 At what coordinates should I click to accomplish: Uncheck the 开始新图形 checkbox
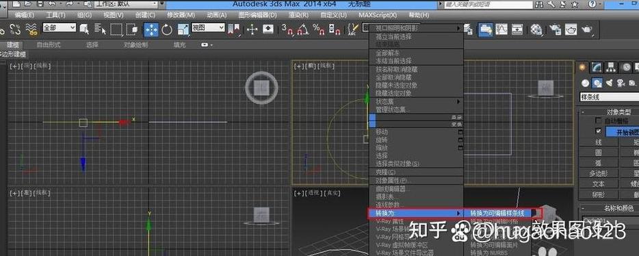(x=598, y=131)
